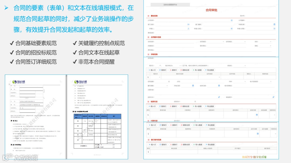Click the paperclip icon for 其他附件
The image size is (291, 163).
pyautogui.click(x=273, y=97)
